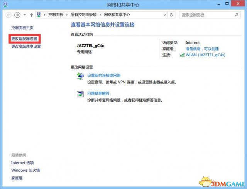The image size is (247, 189).
Task: Click the 准备就绪，可以创建 homegroup link
Action: point(202,49)
